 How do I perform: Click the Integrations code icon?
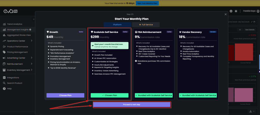pyautogui.click(x=4, y=78)
